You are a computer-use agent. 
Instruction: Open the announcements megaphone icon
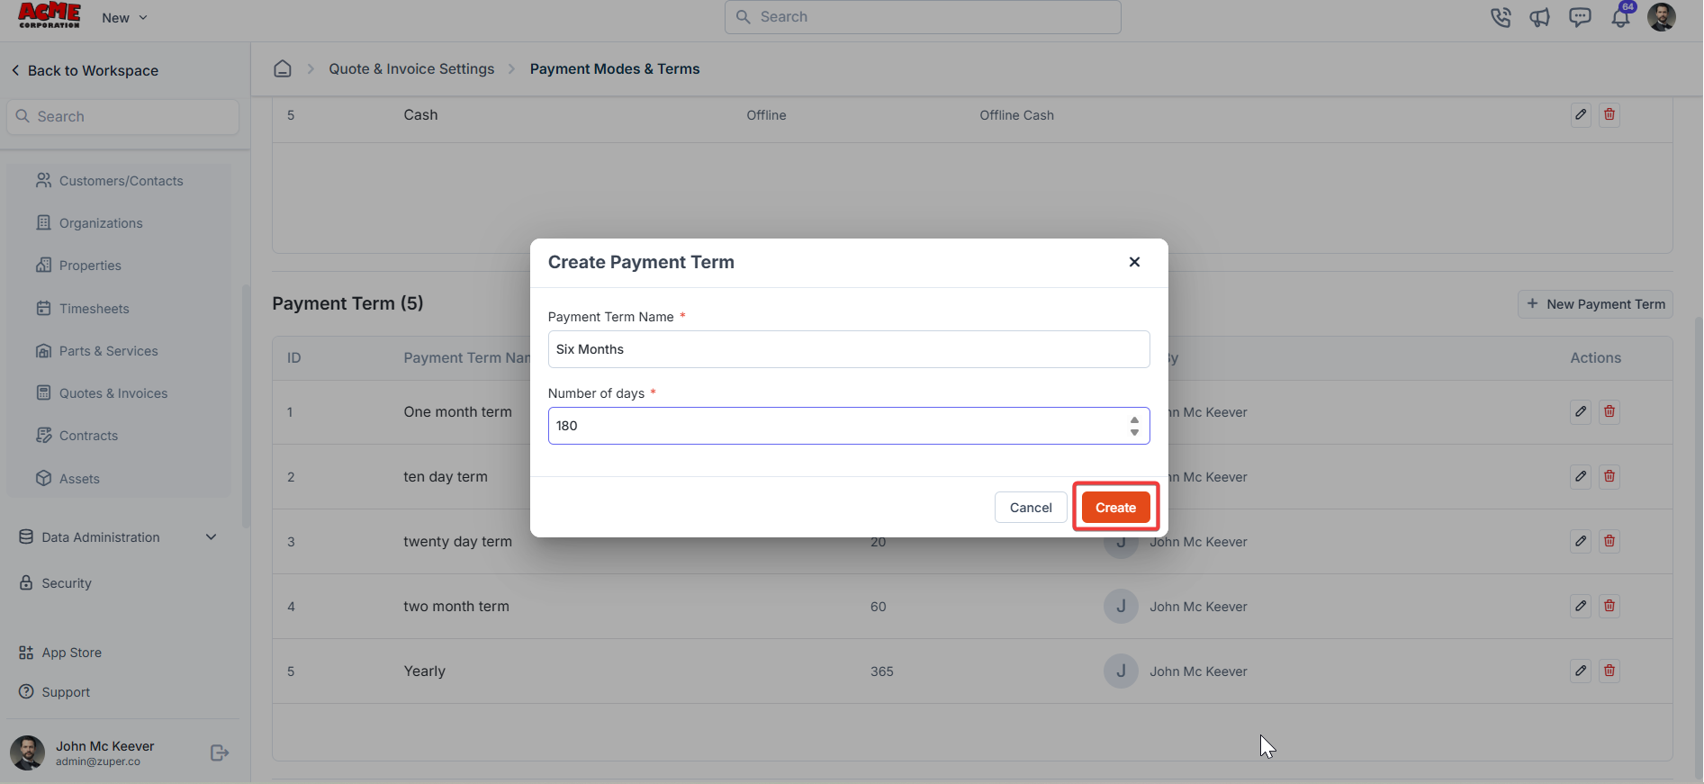coord(1540,17)
